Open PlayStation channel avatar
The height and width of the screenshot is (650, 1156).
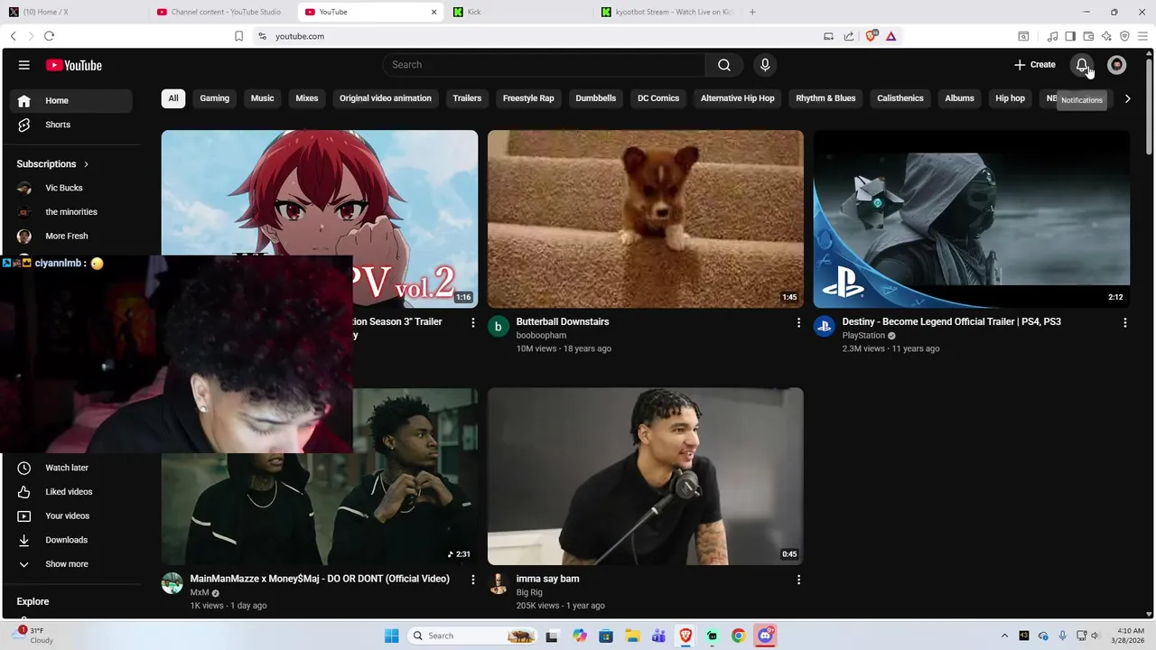pyautogui.click(x=824, y=326)
